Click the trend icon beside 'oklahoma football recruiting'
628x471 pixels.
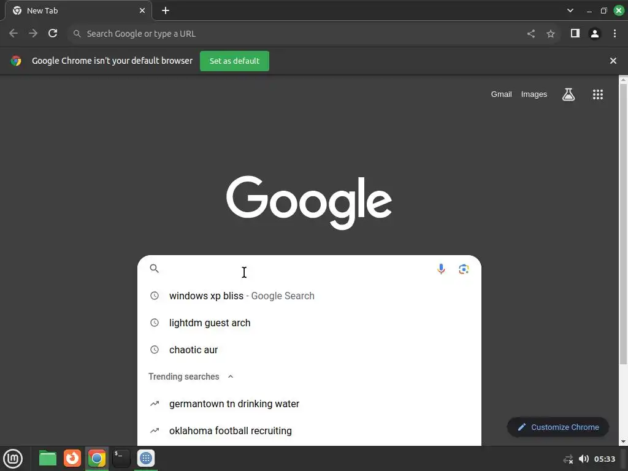154,431
